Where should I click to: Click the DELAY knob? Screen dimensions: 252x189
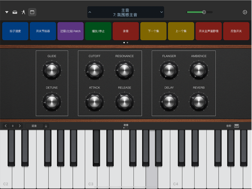pos(169,102)
